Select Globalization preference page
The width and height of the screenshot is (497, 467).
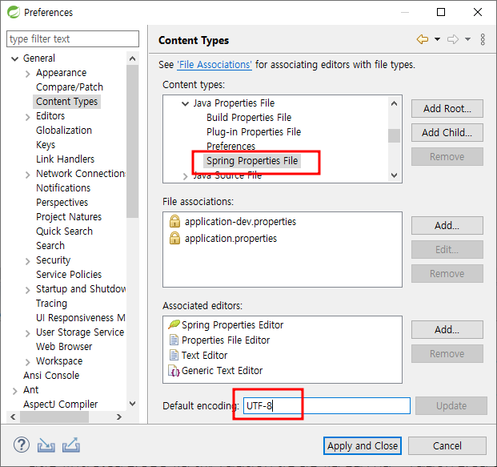click(x=64, y=131)
